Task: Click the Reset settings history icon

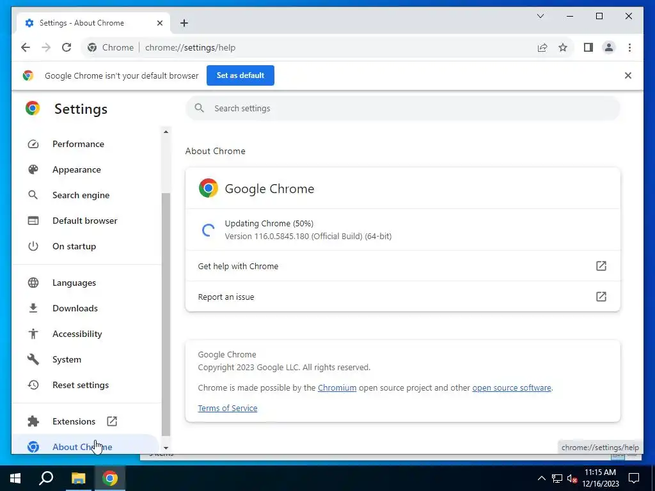Action: [33, 385]
